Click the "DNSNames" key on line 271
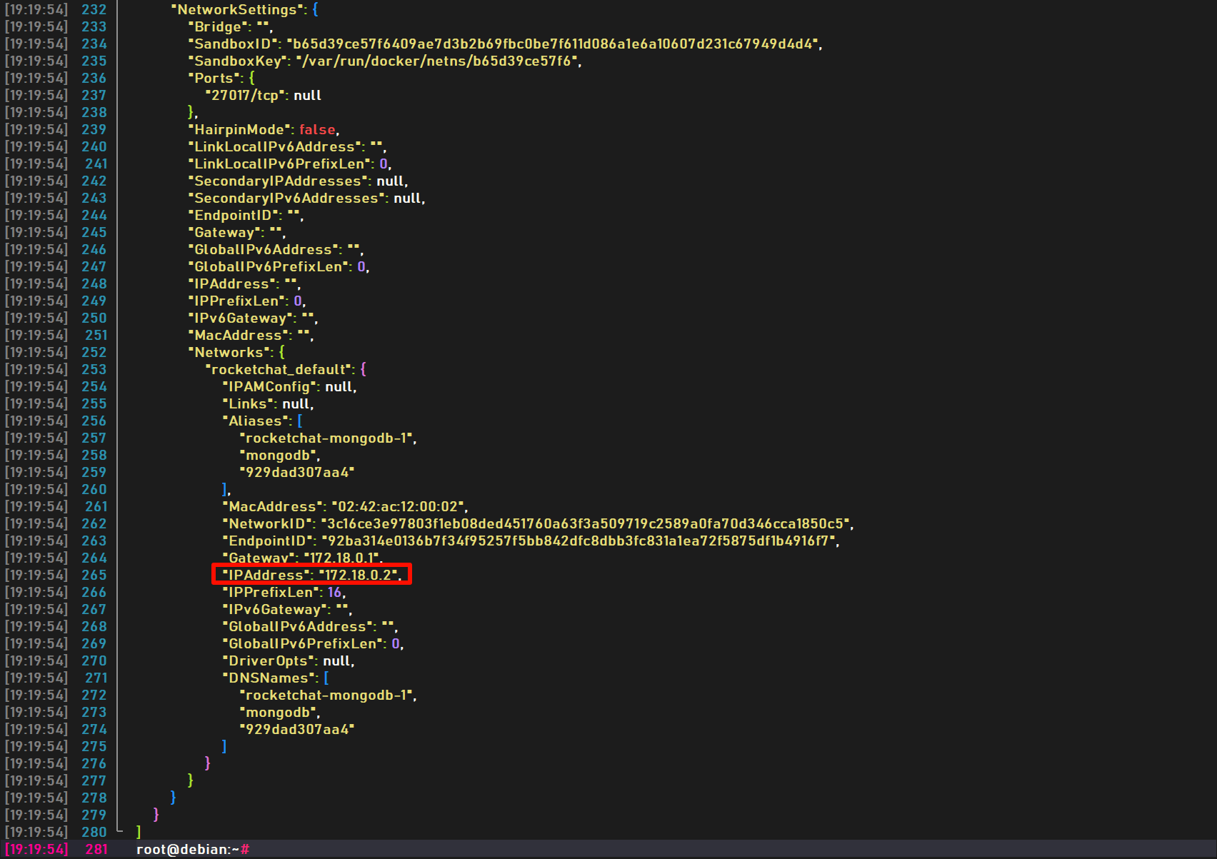Screen dimensions: 1217x859 point(269,678)
